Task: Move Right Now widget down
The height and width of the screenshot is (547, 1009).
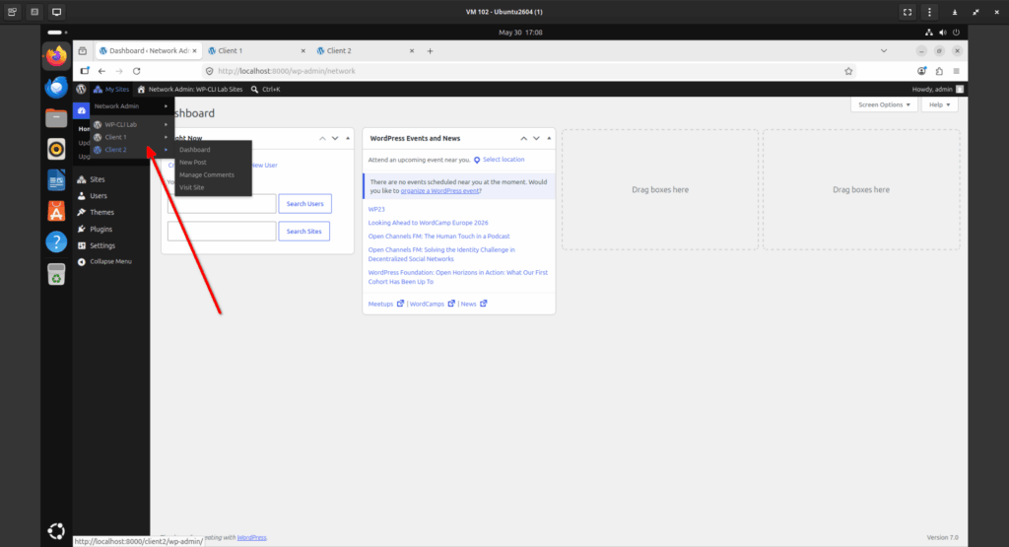Action: click(x=335, y=138)
